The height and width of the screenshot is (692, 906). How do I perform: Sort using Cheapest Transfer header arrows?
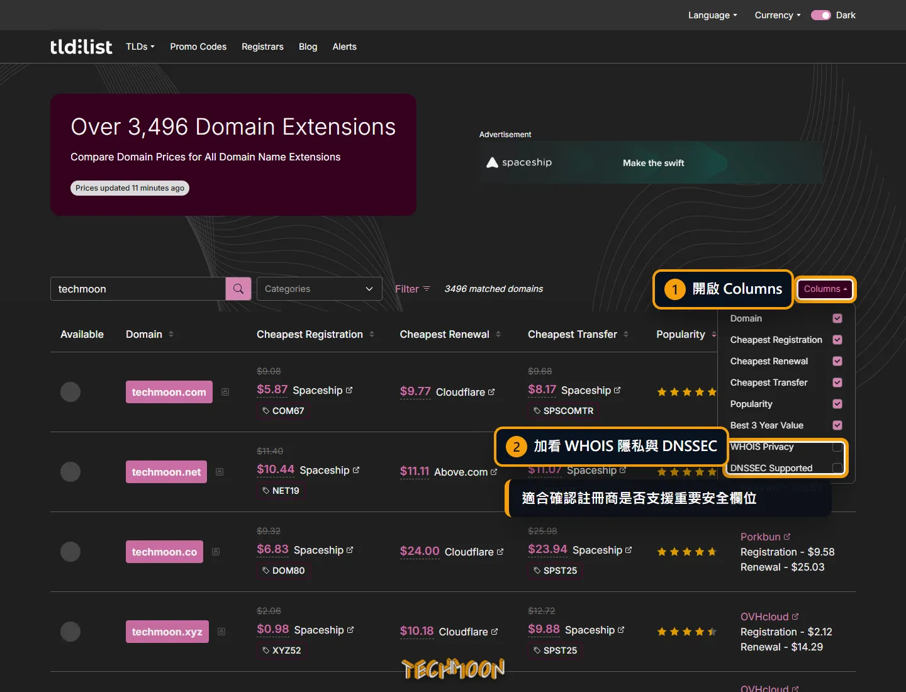(626, 334)
